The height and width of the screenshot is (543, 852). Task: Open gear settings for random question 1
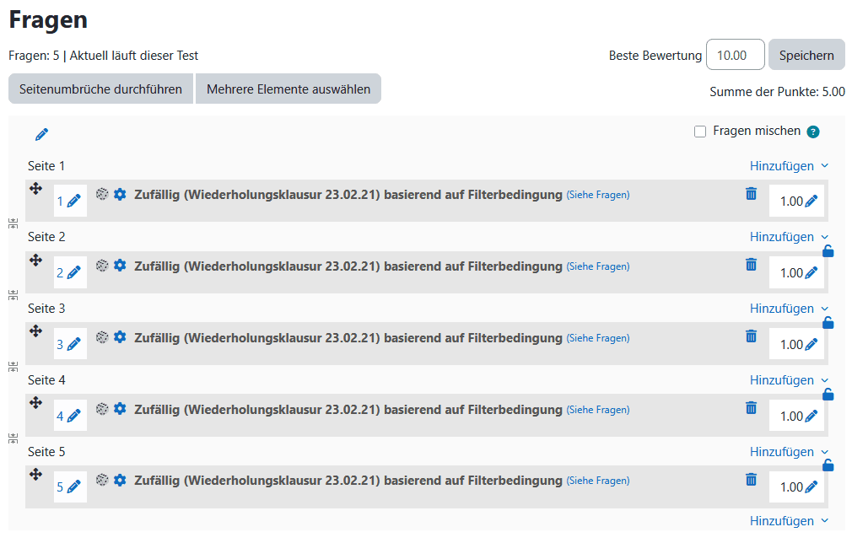tap(120, 195)
